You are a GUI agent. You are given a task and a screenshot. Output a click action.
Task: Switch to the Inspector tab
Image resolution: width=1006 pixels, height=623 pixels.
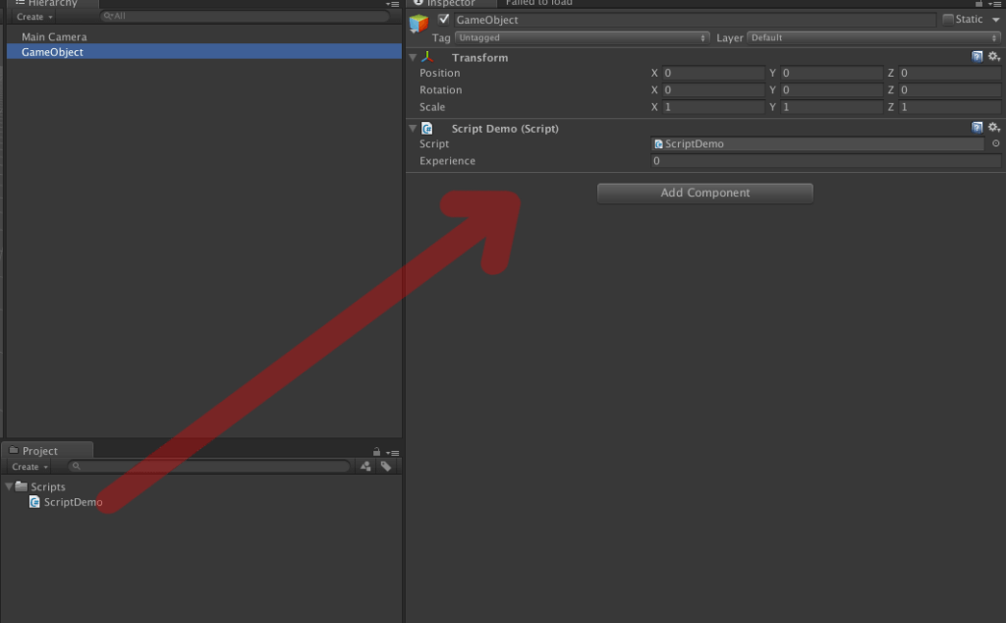click(450, 3)
